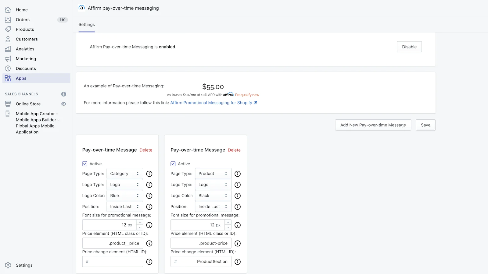Decrease font size in second message stepper
The width and height of the screenshot is (488, 274).
click(x=228, y=227)
